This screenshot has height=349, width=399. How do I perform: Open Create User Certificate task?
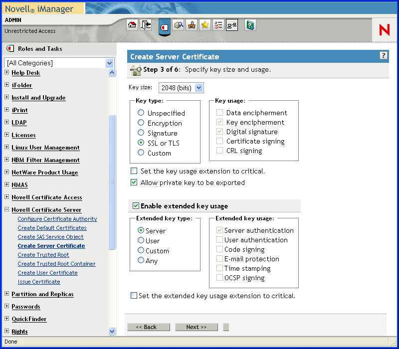pyautogui.click(x=47, y=273)
